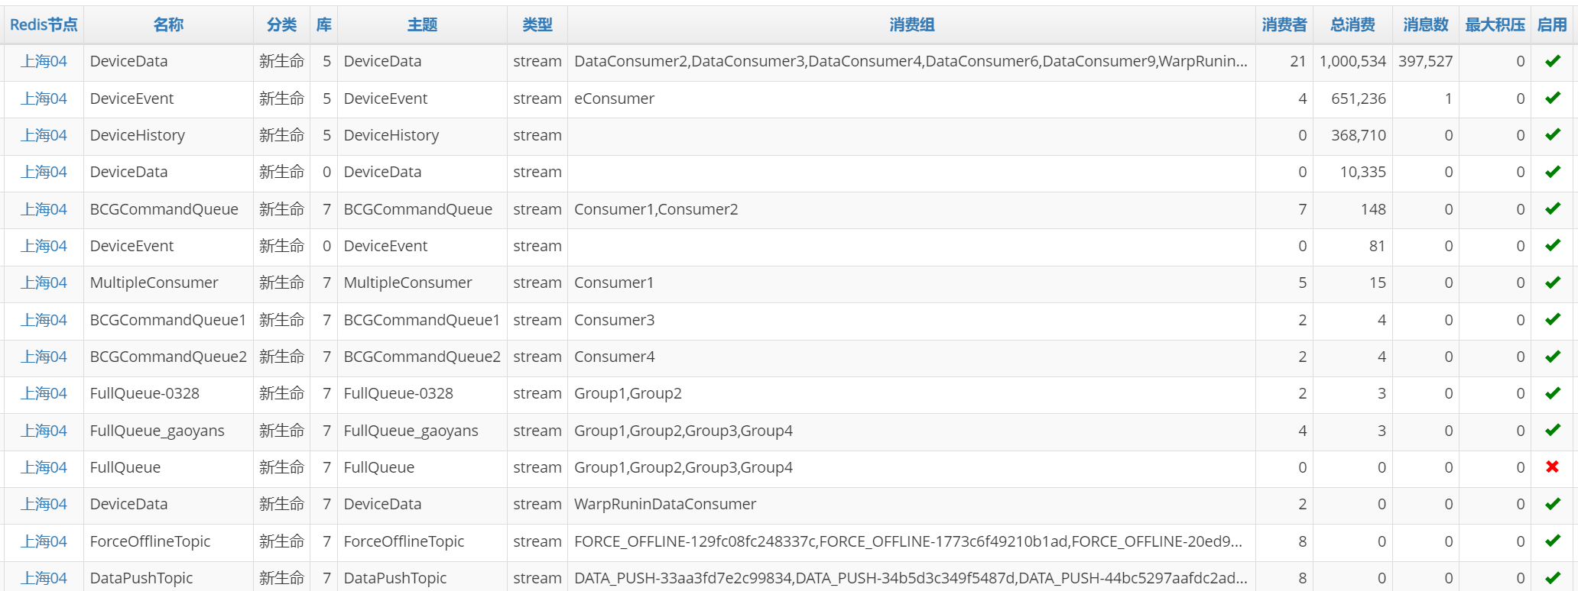Click the green checkmark in the DeviceHistory row
1578x591 pixels.
[x=1552, y=134]
